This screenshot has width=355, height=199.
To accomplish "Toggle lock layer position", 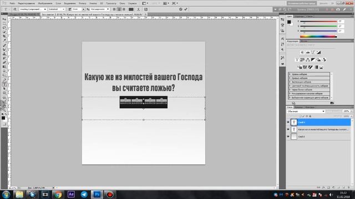I will click(x=307, y=116).
